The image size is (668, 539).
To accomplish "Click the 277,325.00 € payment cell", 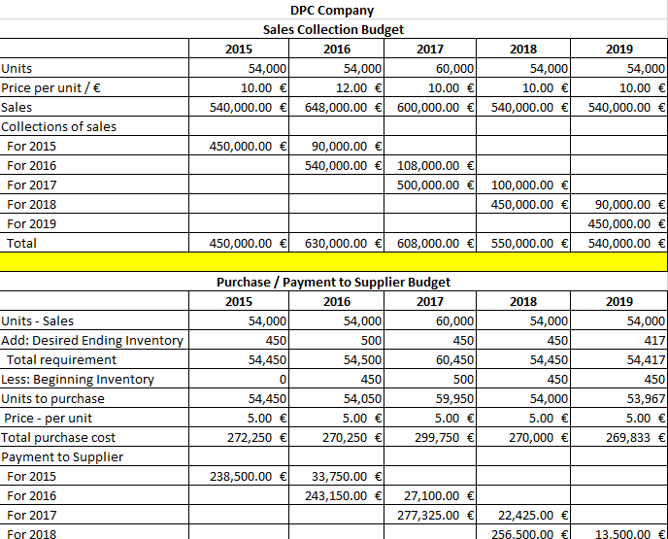I will click(x=435, y=515).
